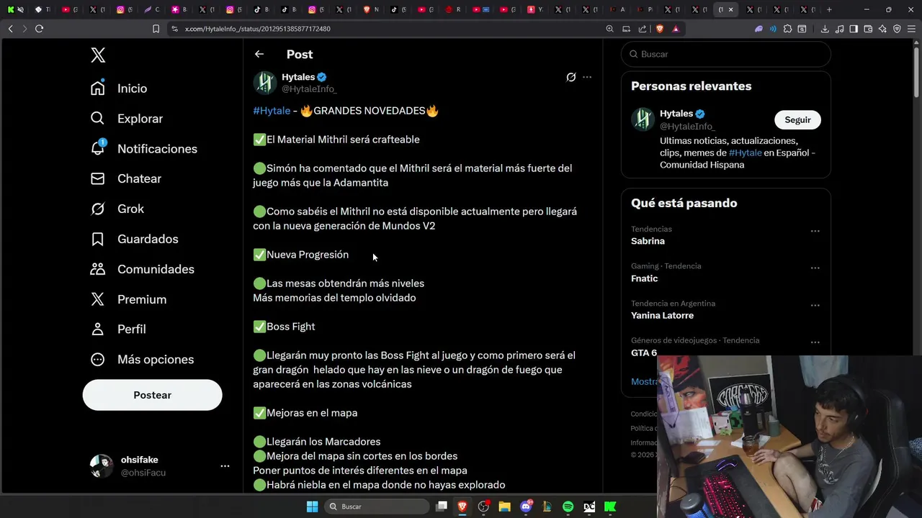Open OBS Studio from the taskbar
Viewport: 922px width, 518px height.
pos(483,506)
